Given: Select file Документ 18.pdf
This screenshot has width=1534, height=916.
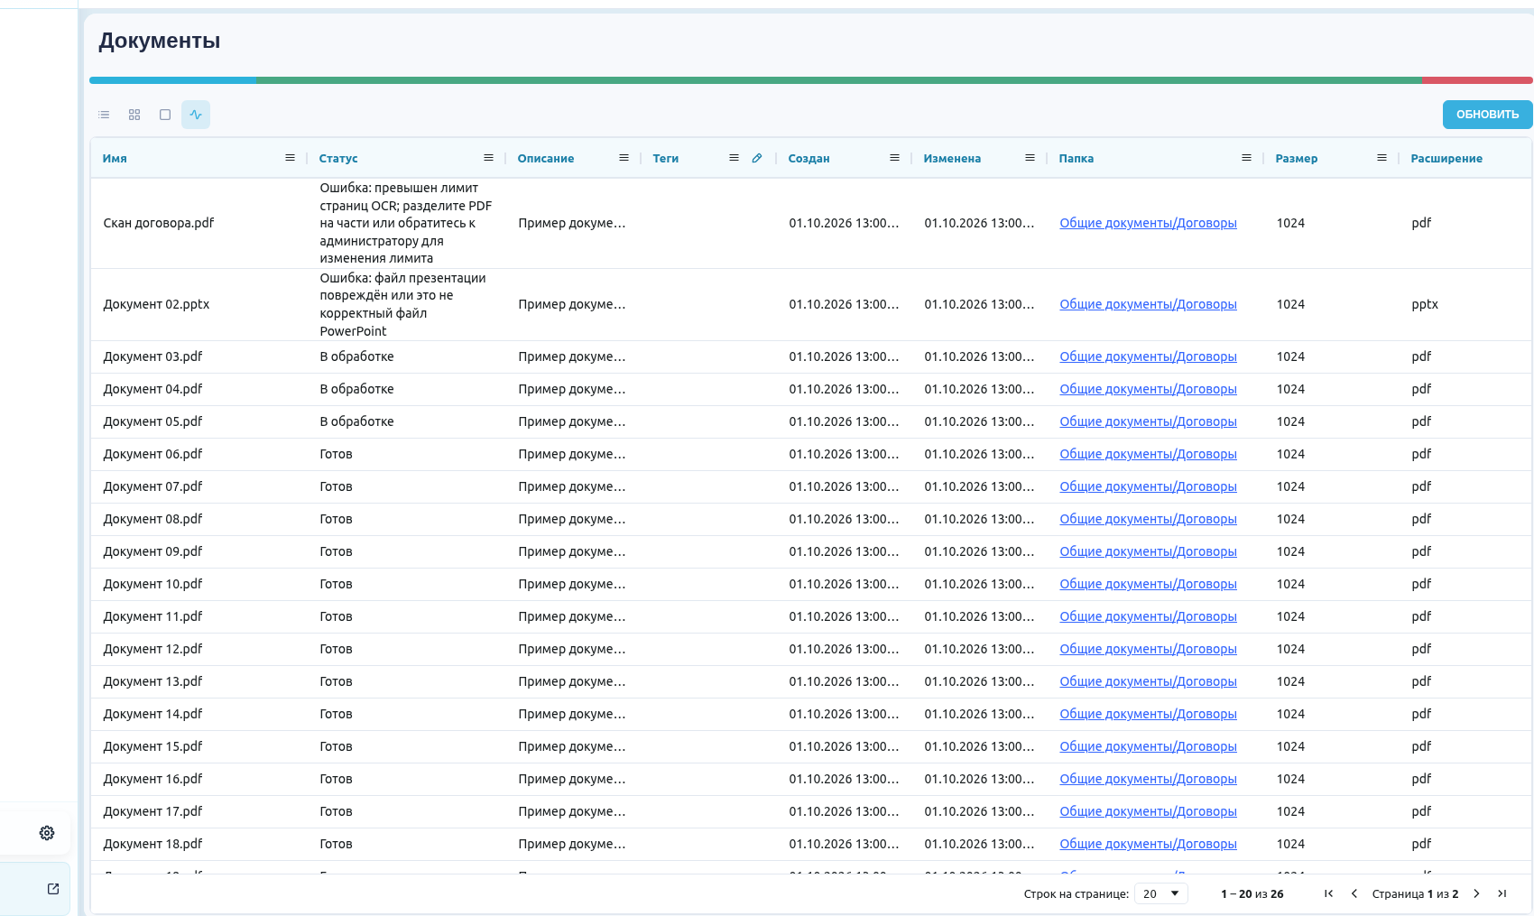Looking at the screenshot, I should (152, 844).
